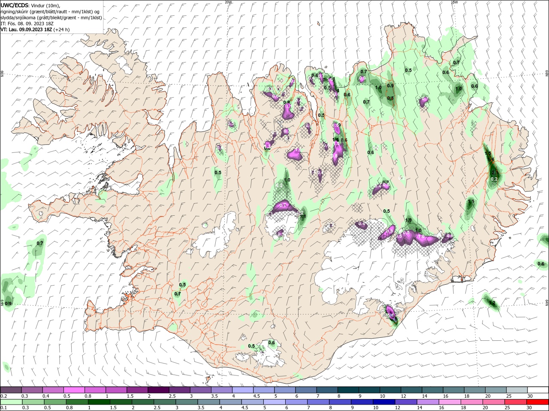
Task: Click the 0.9 value off the southwest coast
Action: 8,304
